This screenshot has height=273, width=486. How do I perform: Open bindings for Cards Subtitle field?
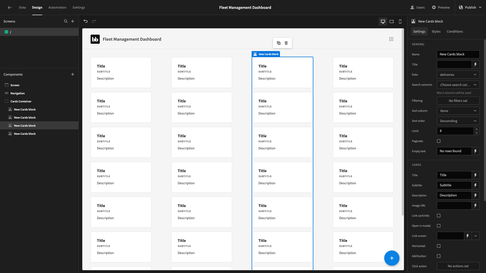click(476, 185)
